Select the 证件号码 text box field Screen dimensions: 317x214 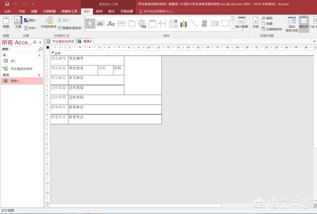point(115,100)
